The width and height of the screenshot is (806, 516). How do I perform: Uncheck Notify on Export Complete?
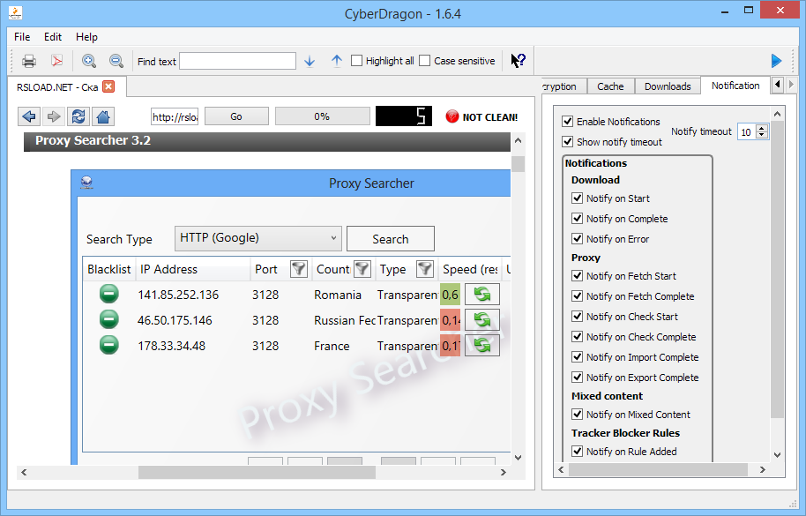coord(578,378)
